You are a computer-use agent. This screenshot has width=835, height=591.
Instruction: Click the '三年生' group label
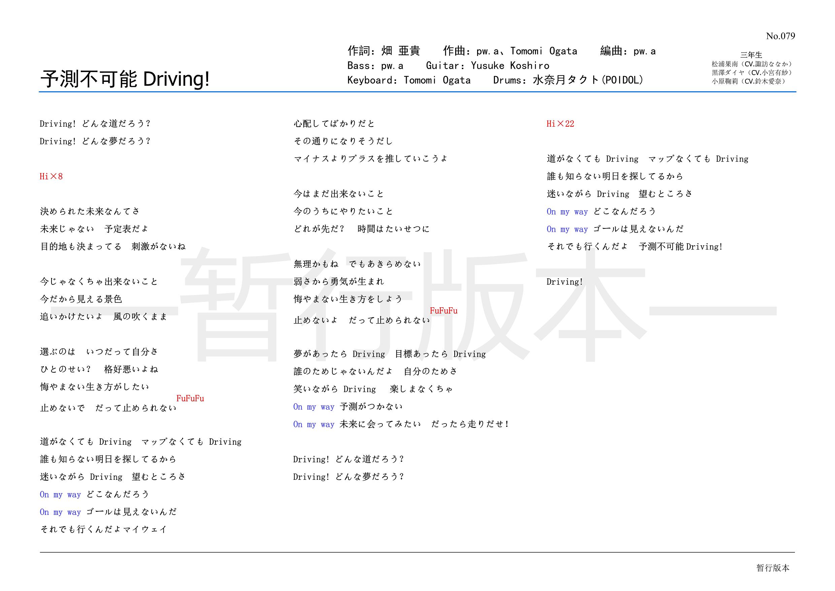(x=751, y=55)
